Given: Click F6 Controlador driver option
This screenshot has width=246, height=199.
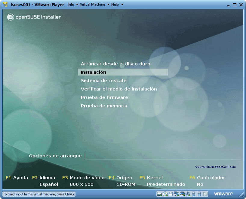Looking at the screenshot, I should tap(207, 178).
